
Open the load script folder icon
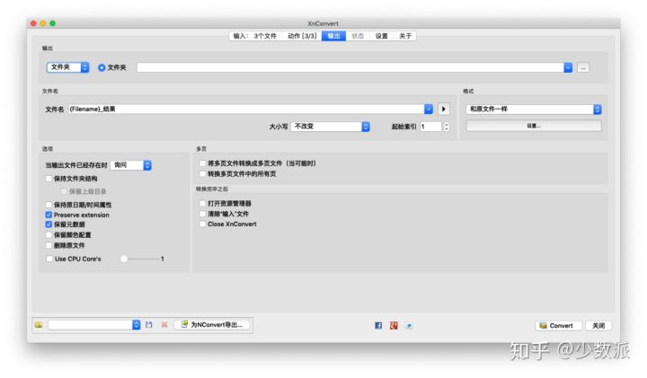[39, 325]
